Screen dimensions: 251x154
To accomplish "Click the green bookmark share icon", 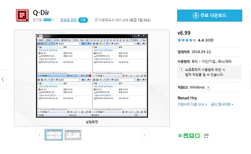I will point(192,136).
